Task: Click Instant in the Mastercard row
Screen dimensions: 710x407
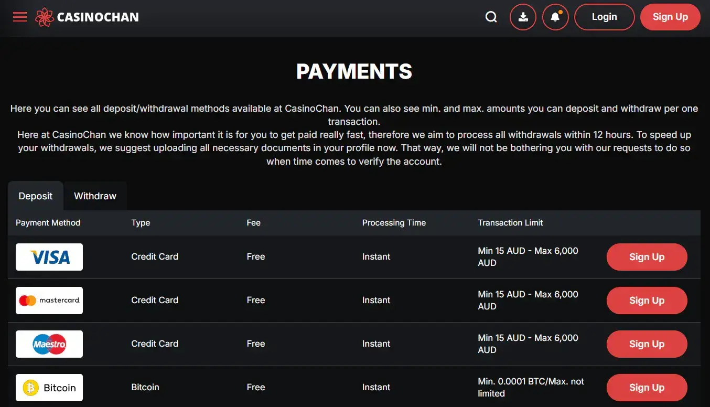Action: tap(376, 300)
